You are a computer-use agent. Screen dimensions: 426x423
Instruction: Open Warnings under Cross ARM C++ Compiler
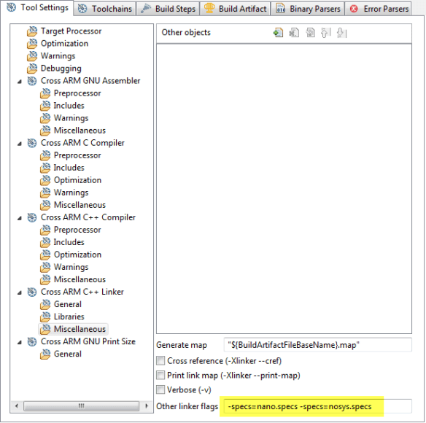[71, 268]
